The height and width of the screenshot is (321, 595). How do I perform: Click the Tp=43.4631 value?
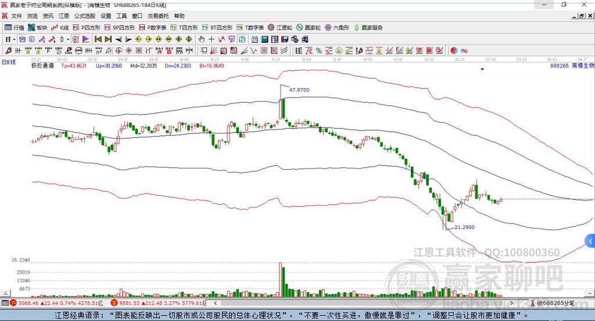pyautogui.click(x=74, y=65)
